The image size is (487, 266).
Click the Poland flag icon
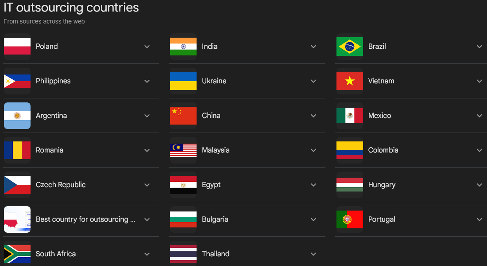click(x=17, y=47)
